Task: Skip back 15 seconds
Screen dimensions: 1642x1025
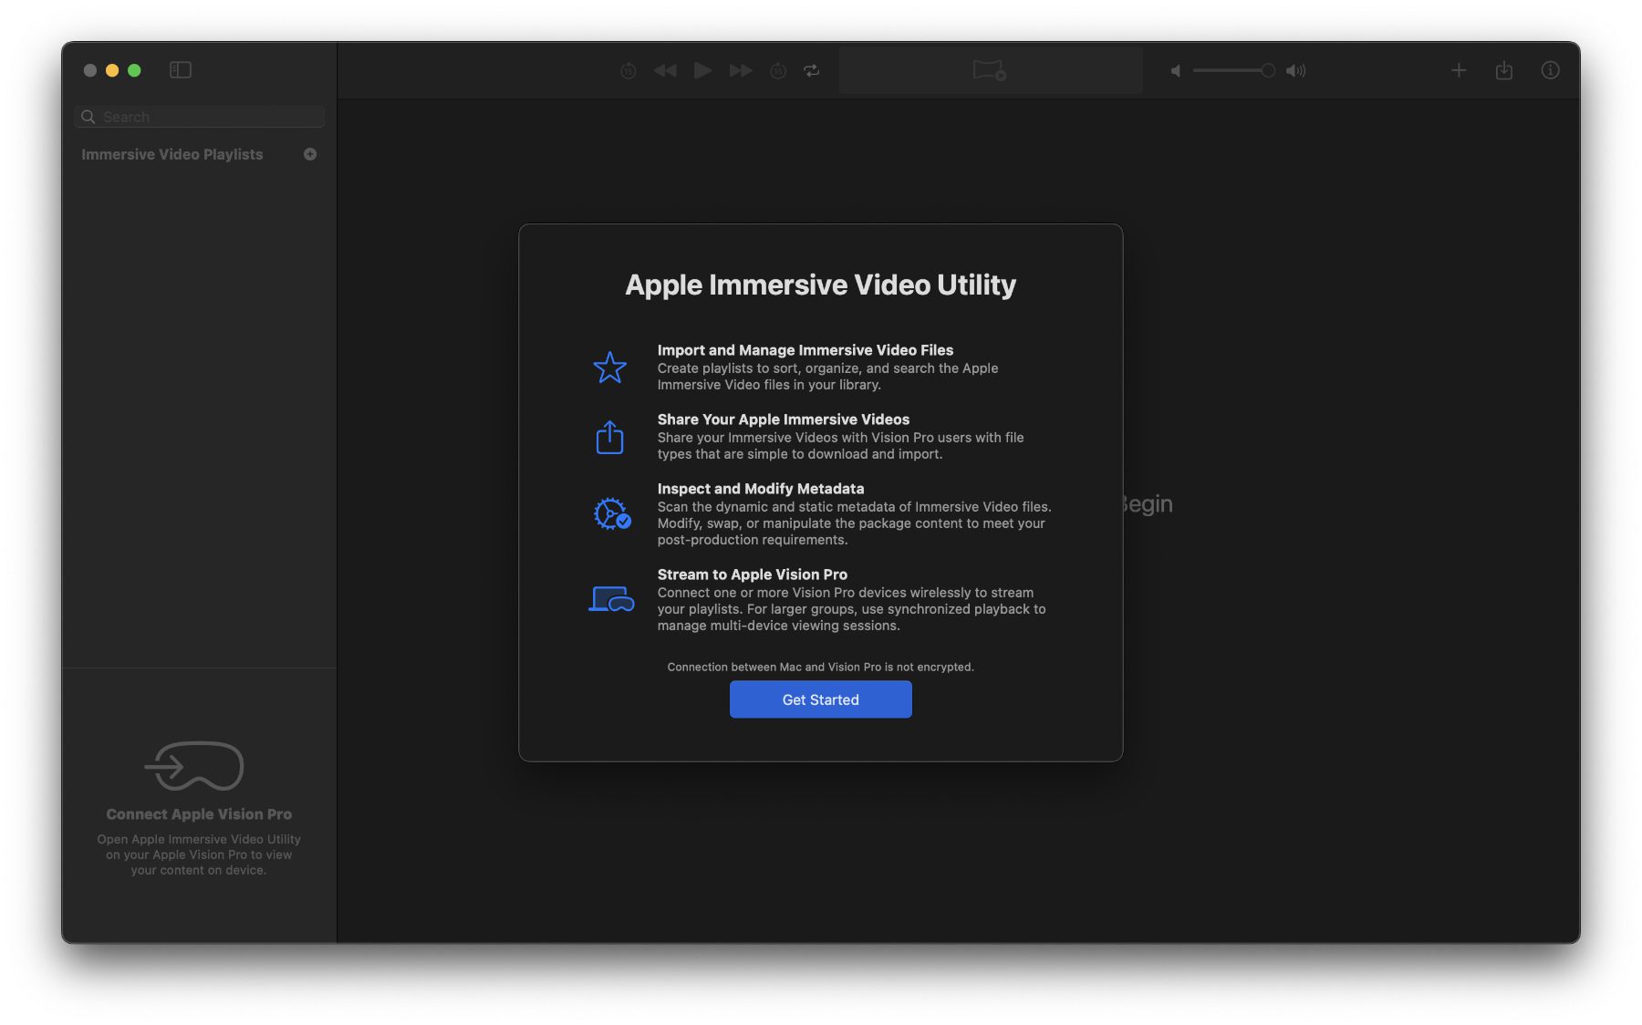Action: click(x=628, y=70)
